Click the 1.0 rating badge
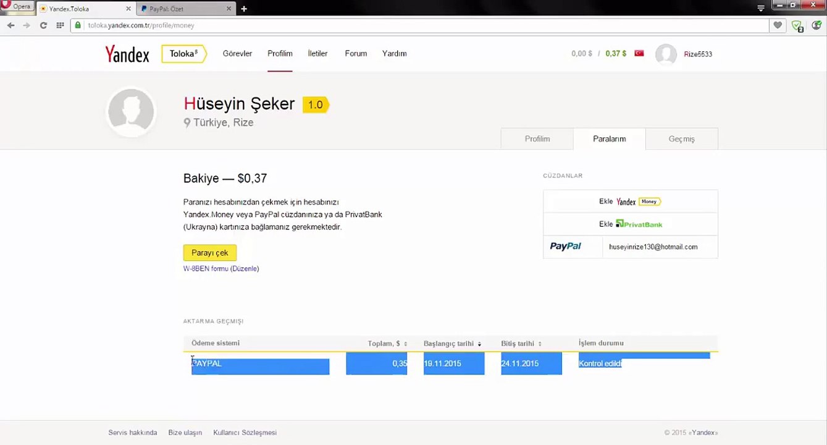 point(316,104)
